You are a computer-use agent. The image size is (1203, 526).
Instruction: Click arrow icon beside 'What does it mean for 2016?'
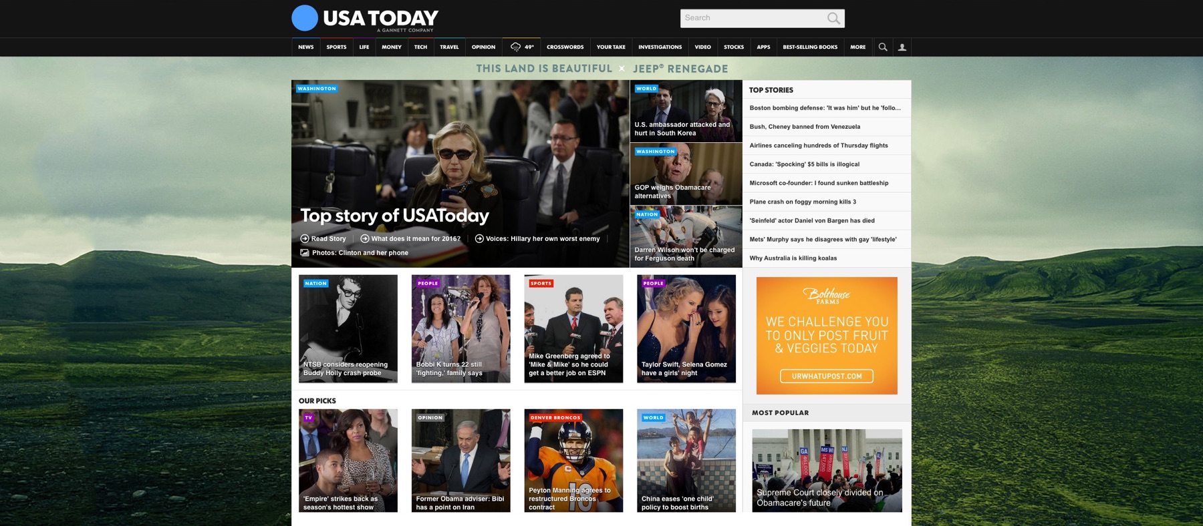tap(365, 238)
